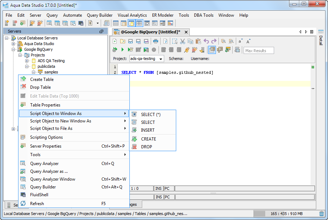Click the print icon in query toolbar
Screen dimensions: 328x220
pos(155,41)
